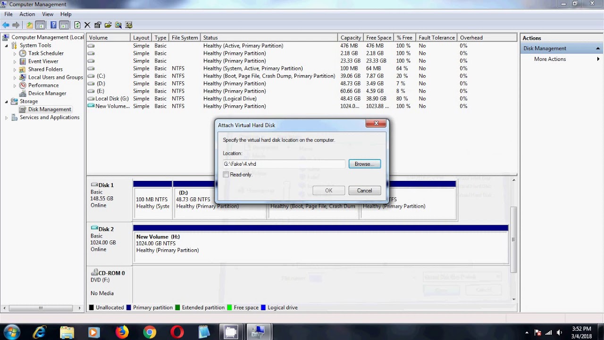Select Shared Folders in the tree

tap(45, 69)
